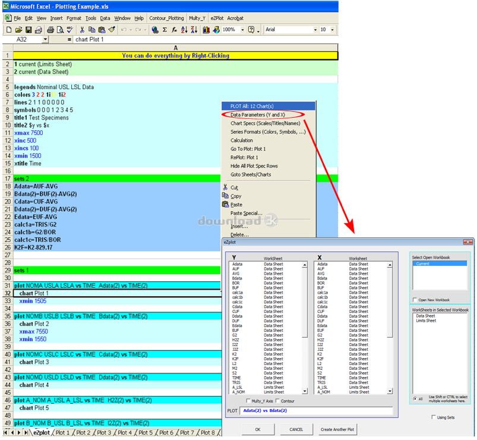The height and width of the screenshot is (440, 477).
Task: Click the Sort Ascending icon
Action: pos(184,30)
